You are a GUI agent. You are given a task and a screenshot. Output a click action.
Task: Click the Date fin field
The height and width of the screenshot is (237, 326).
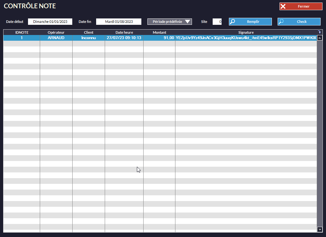click(x=119, y=22)
